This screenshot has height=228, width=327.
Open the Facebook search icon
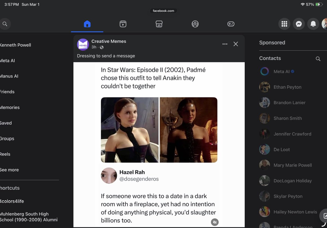pos(5,24)
